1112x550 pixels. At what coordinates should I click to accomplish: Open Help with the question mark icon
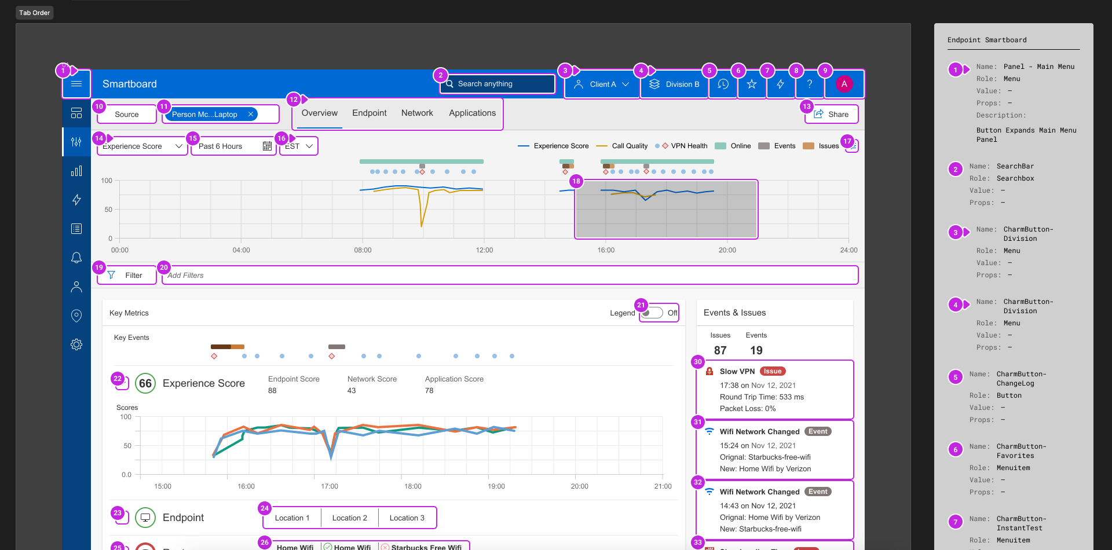click(810, 84)
